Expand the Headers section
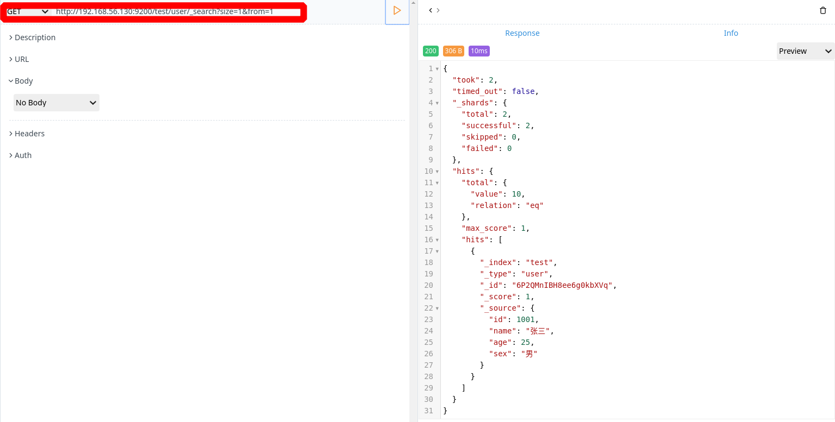Screen dimensions: 835x422 tap(29, 133)
